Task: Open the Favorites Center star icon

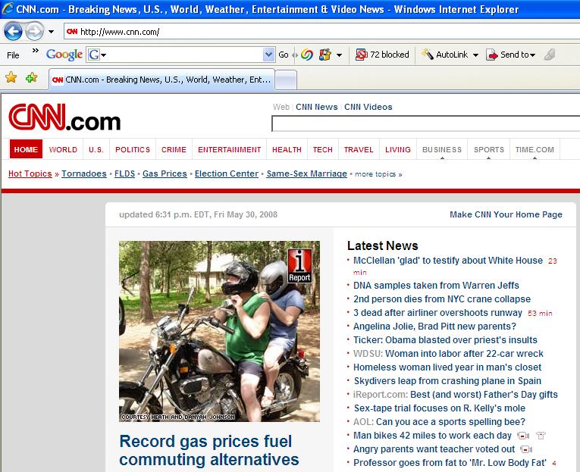Action: pyautogui.click(x=11, y=78)
